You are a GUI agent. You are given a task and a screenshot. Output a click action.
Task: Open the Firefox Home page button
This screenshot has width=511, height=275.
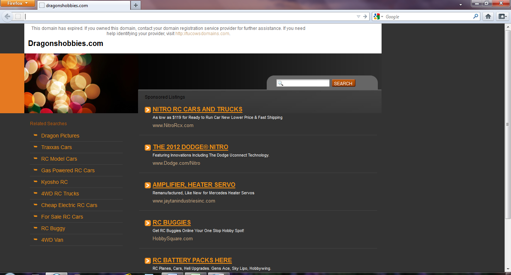[488, 16]
